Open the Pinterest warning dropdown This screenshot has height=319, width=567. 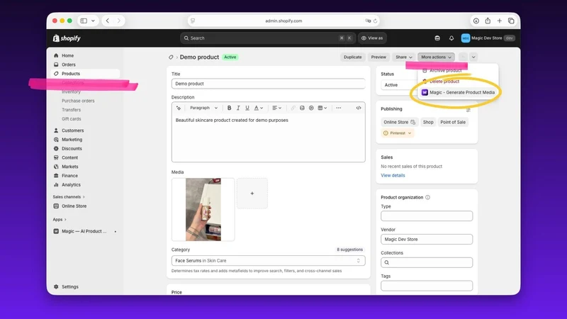398,133
